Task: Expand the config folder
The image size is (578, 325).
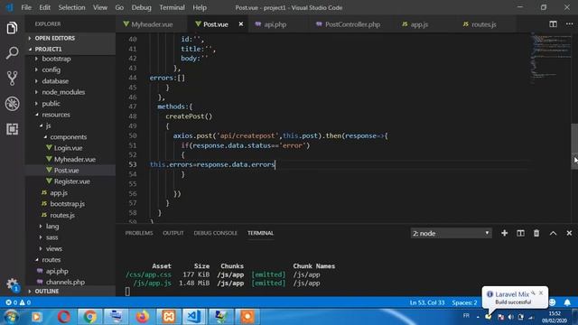Action: tap(51, 70)
